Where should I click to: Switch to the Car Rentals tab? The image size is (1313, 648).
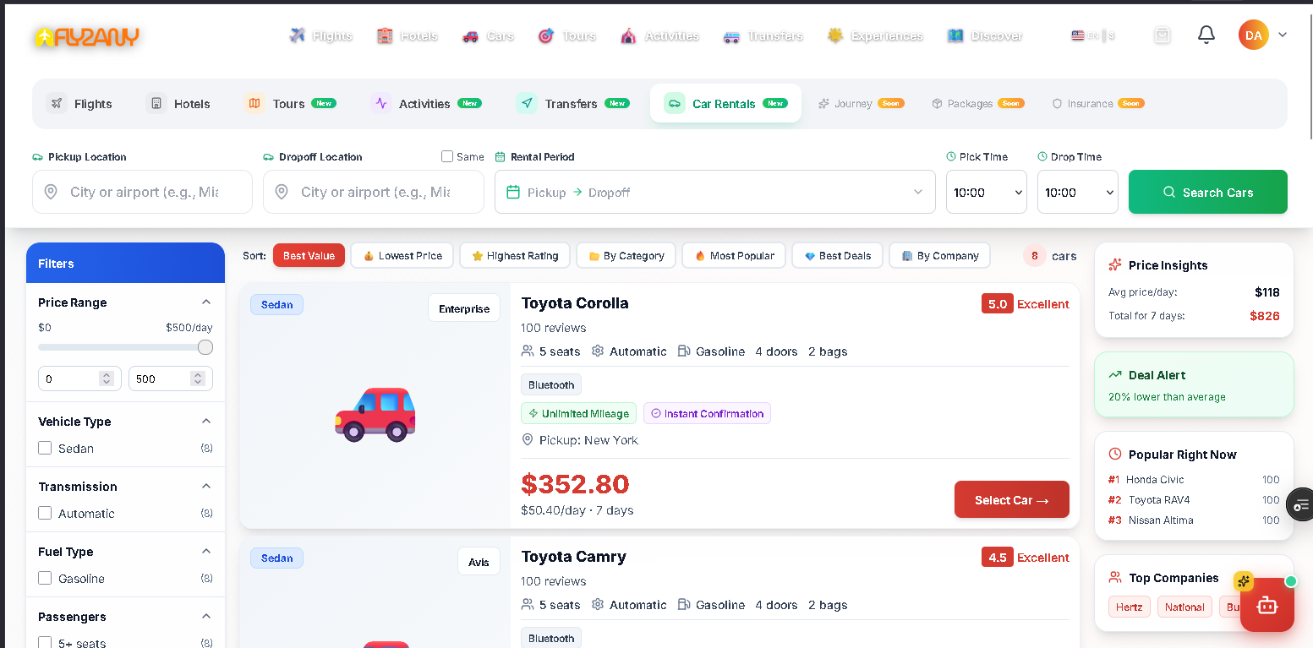[725, 103]
